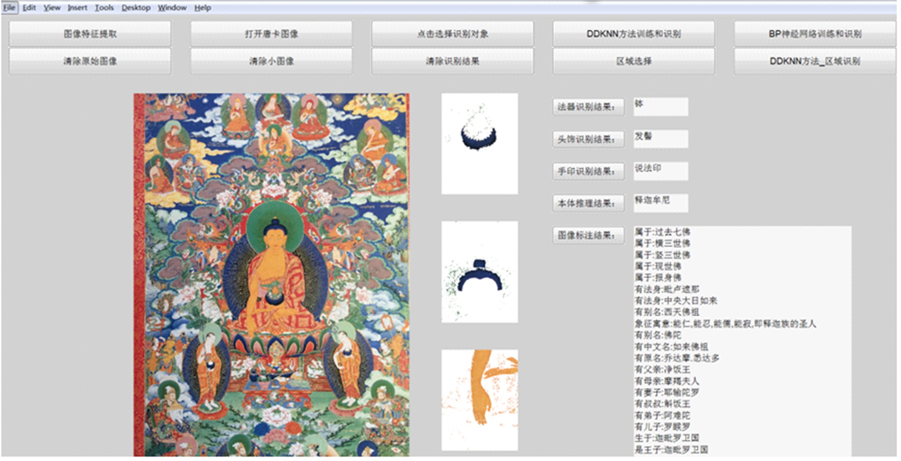Start BP神经网络训练和识别
901x461 pixels.
tap(814, 34)
